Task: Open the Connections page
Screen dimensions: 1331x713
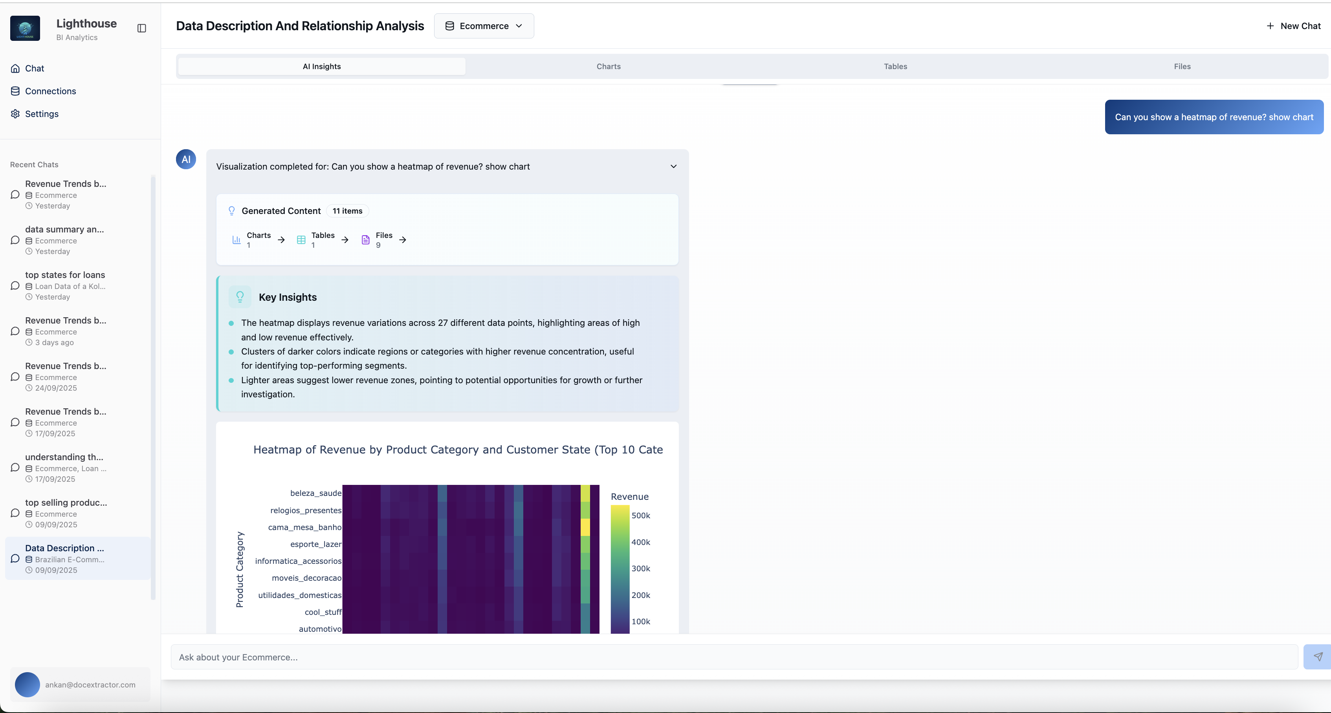Action: click(x=50, y=91)
